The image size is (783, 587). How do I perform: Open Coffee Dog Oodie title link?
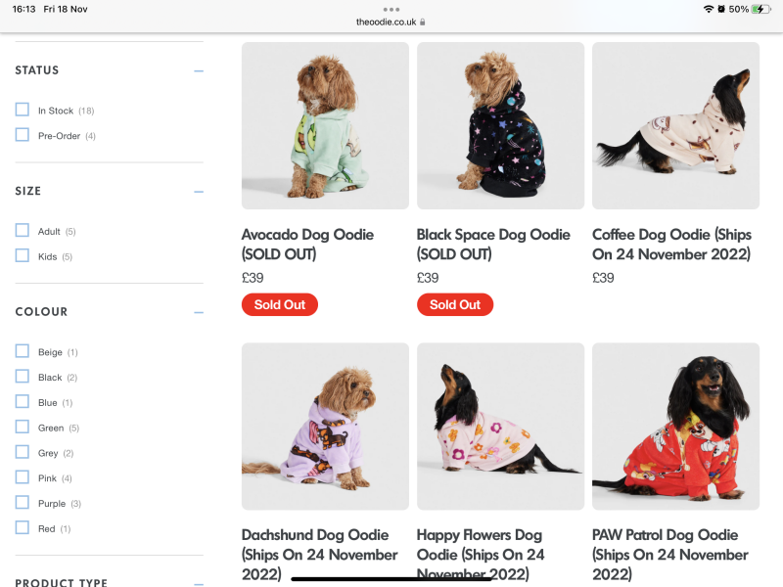(x=671, y=244)
